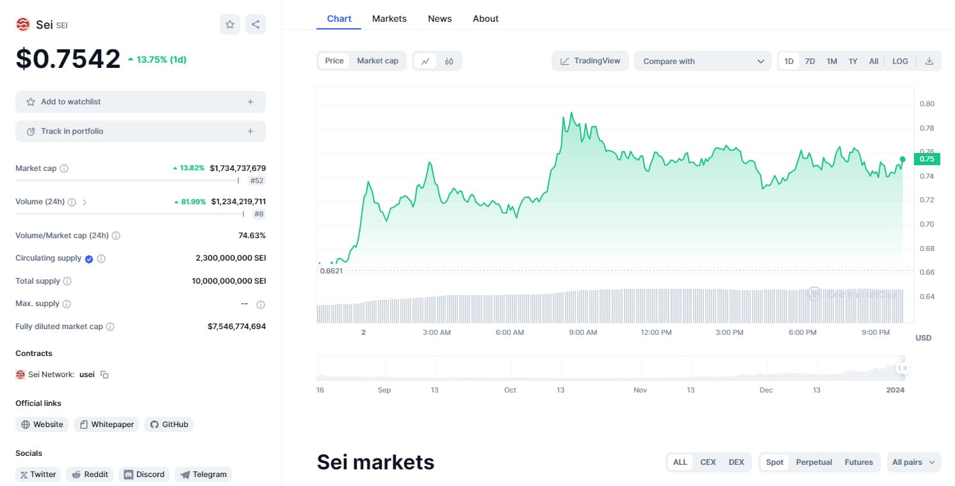Image resolution: width=955 pixels, height=486 pixels.
Task: Click the info icon next to Circulating supply
Action: point(101,259)
